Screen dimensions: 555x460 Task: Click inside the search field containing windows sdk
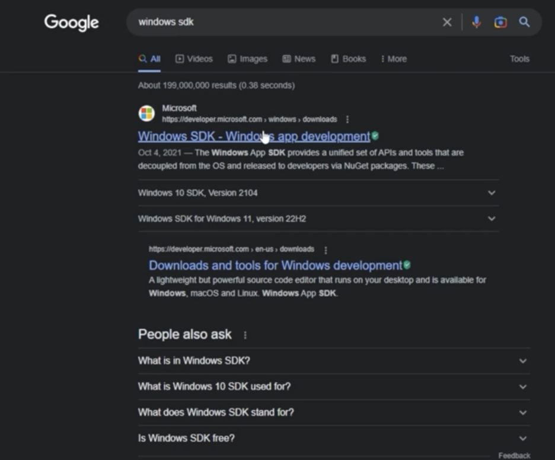point(283,23)
